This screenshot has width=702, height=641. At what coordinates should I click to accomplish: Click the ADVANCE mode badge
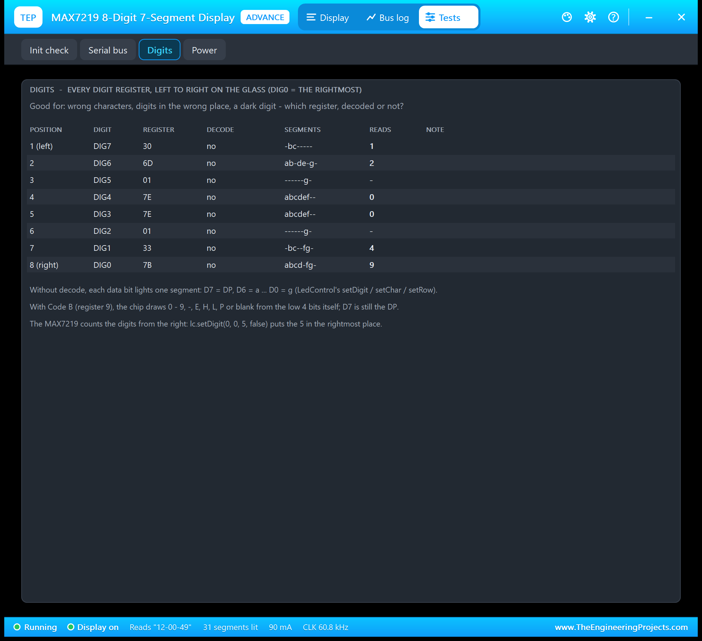265,17
